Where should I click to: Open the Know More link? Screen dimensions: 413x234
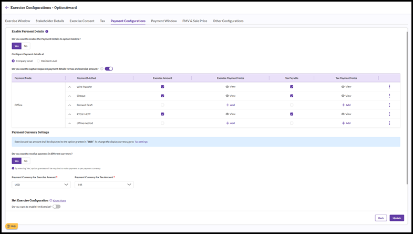tap(59, 200)
